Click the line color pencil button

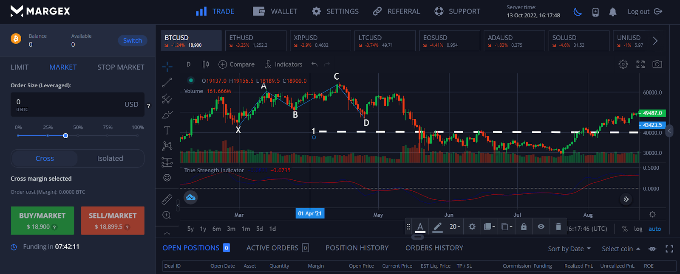[437, 227]
